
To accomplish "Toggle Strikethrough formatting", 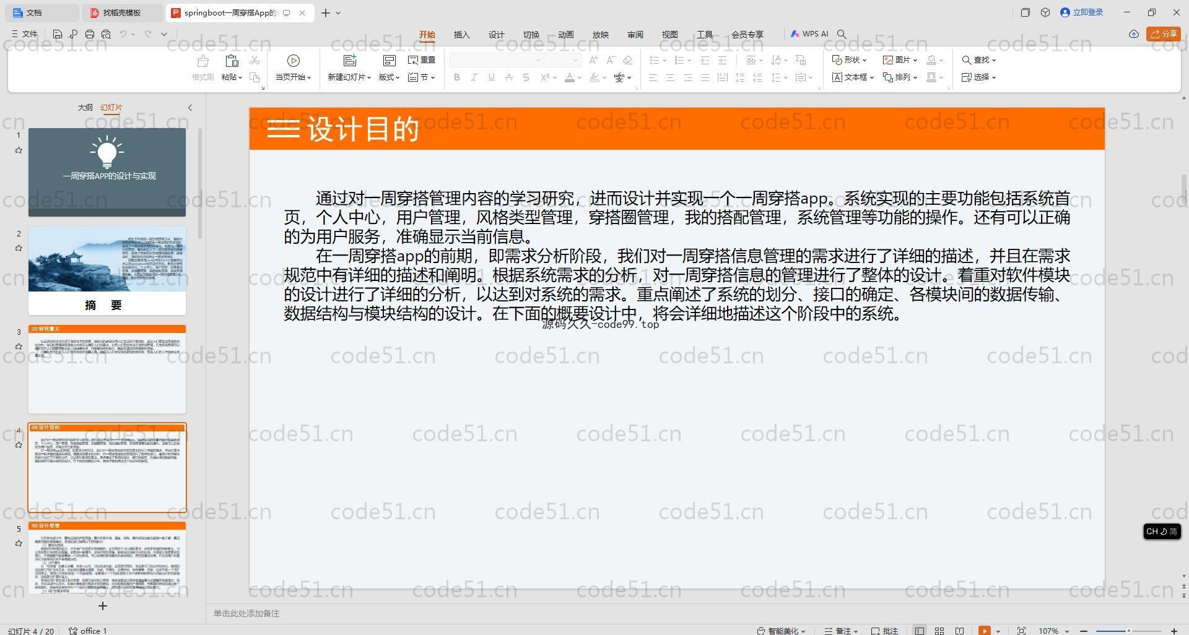I will (508, 77).
